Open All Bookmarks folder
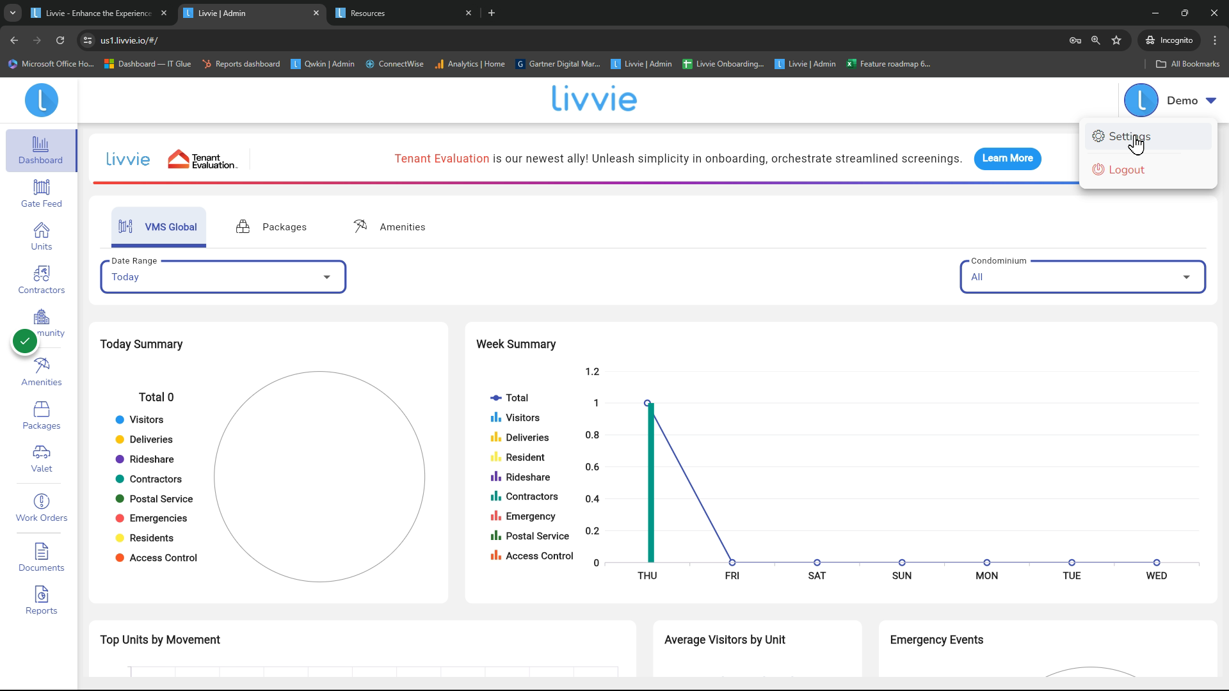Image resolution: width=1229 pixels, height=691 pixels. [x=1187, y=64]
